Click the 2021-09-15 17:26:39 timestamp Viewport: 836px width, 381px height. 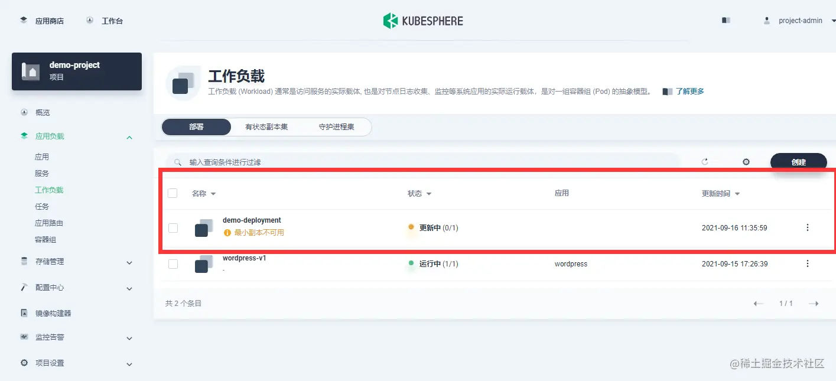[734, 264]
